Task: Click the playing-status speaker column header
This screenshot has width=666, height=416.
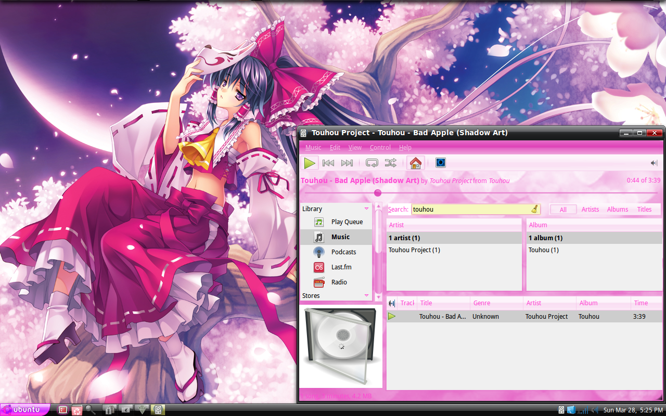Action: (x=392, y=303)
